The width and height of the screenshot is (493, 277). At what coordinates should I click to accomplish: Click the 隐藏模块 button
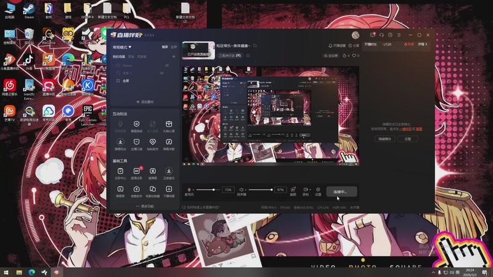coord(385,139)
